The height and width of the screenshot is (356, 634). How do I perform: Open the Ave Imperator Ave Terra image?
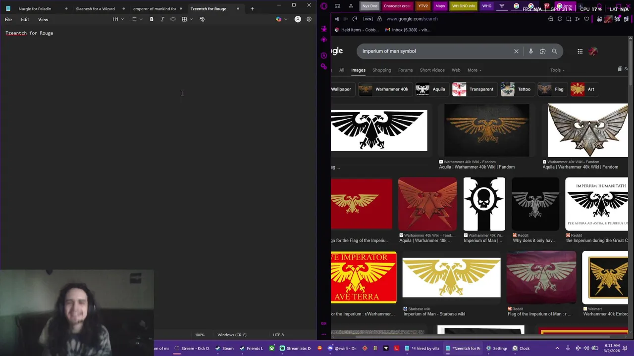(364, 277)
